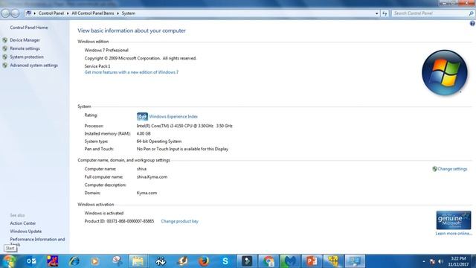Screen dimensions: 476x268
Task: Open Control Panel Home
Action: [x=29, y=28]
